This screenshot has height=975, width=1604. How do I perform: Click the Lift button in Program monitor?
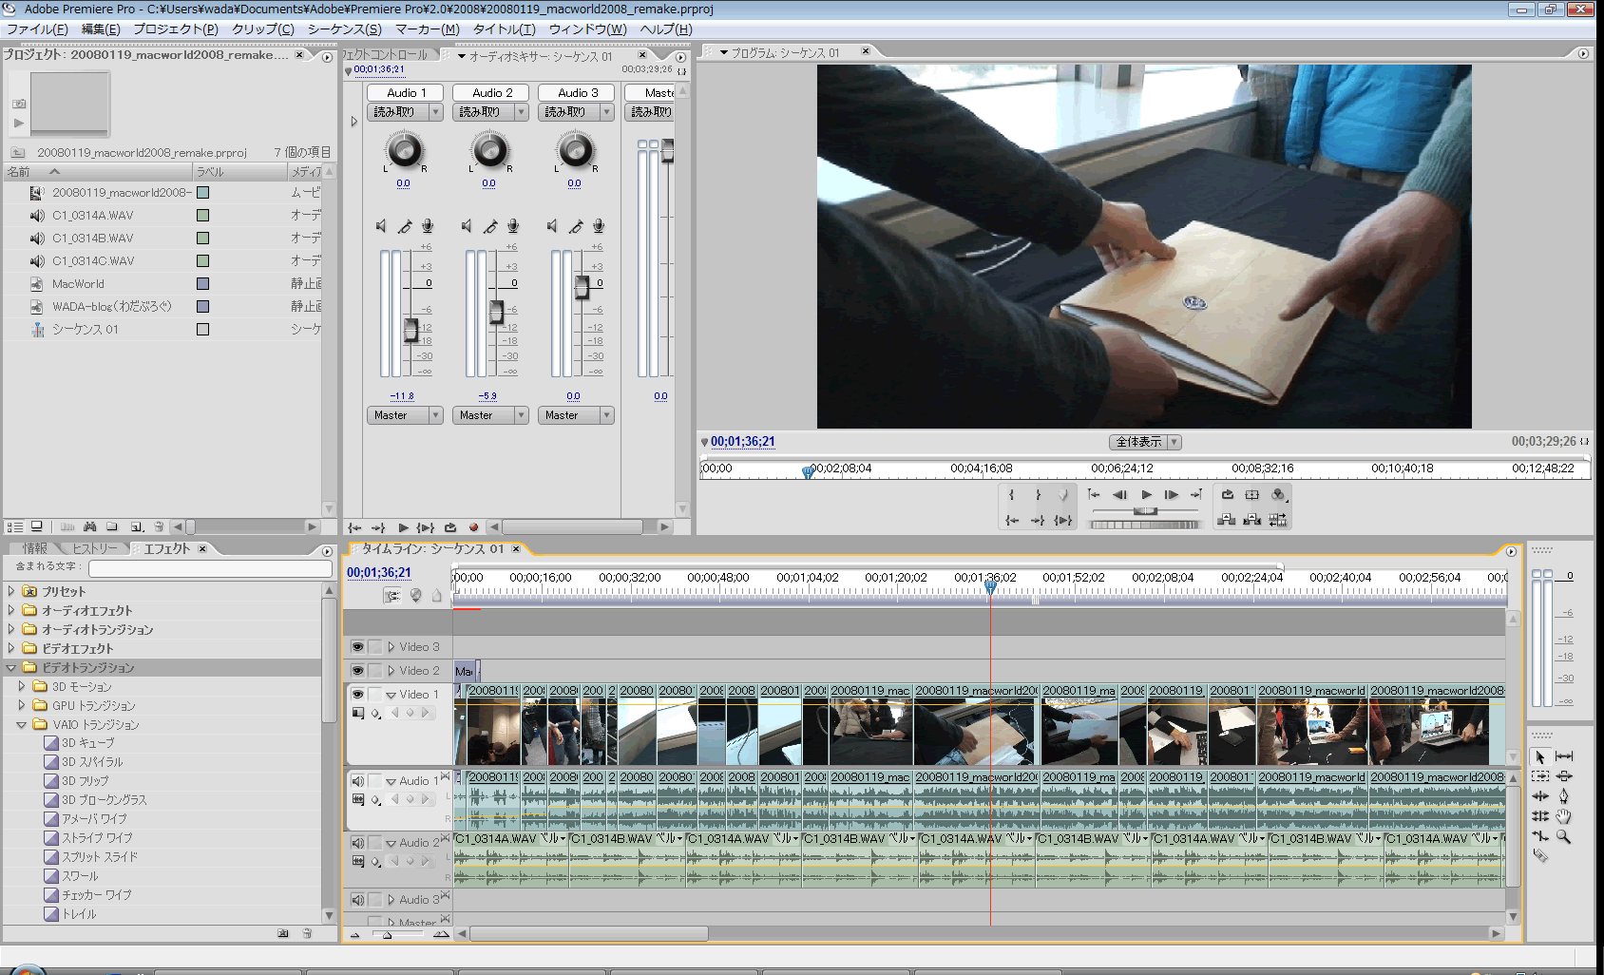pos(1227,520)
